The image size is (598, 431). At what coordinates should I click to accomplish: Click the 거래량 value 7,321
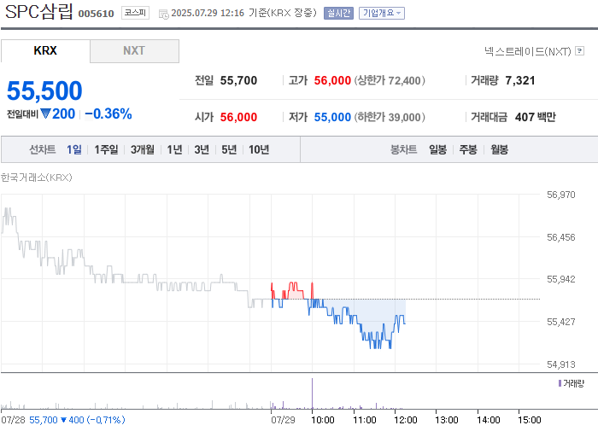tap(520, 80)
